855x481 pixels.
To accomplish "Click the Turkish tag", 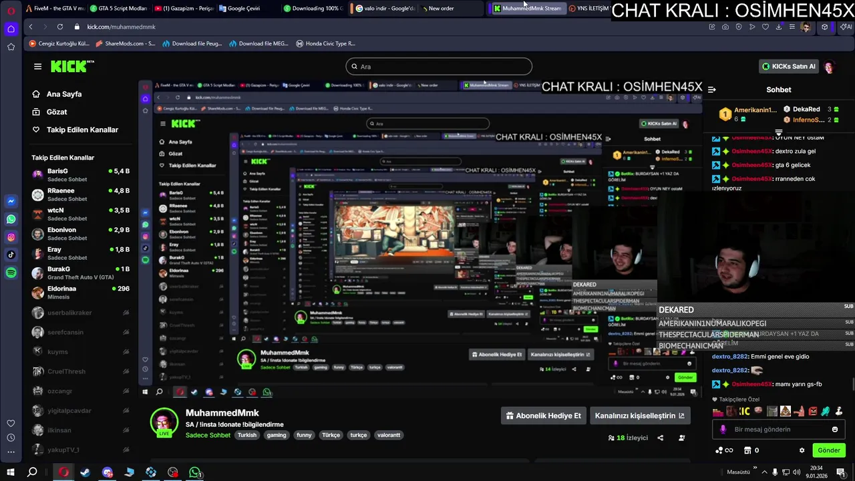I will click(246, 435).
